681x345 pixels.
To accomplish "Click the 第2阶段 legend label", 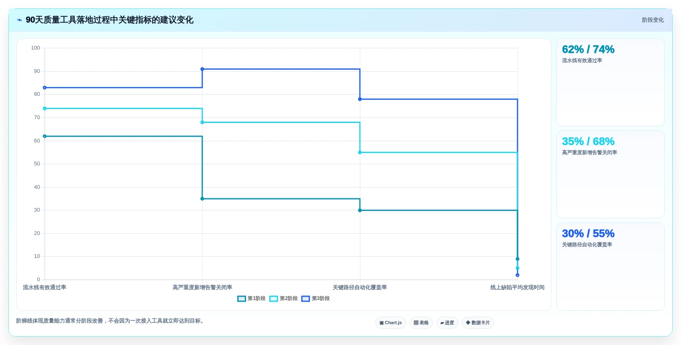I will (x=289, y=299).
